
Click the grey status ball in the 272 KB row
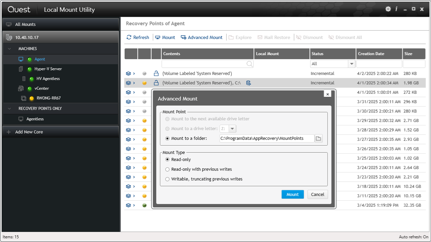pos(144,92)
